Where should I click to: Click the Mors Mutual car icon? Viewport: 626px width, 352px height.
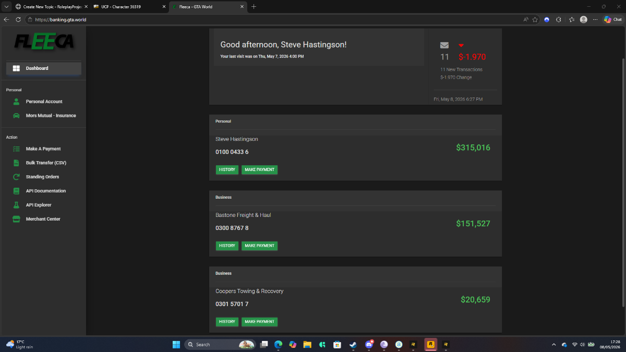[x=16, y=116]
